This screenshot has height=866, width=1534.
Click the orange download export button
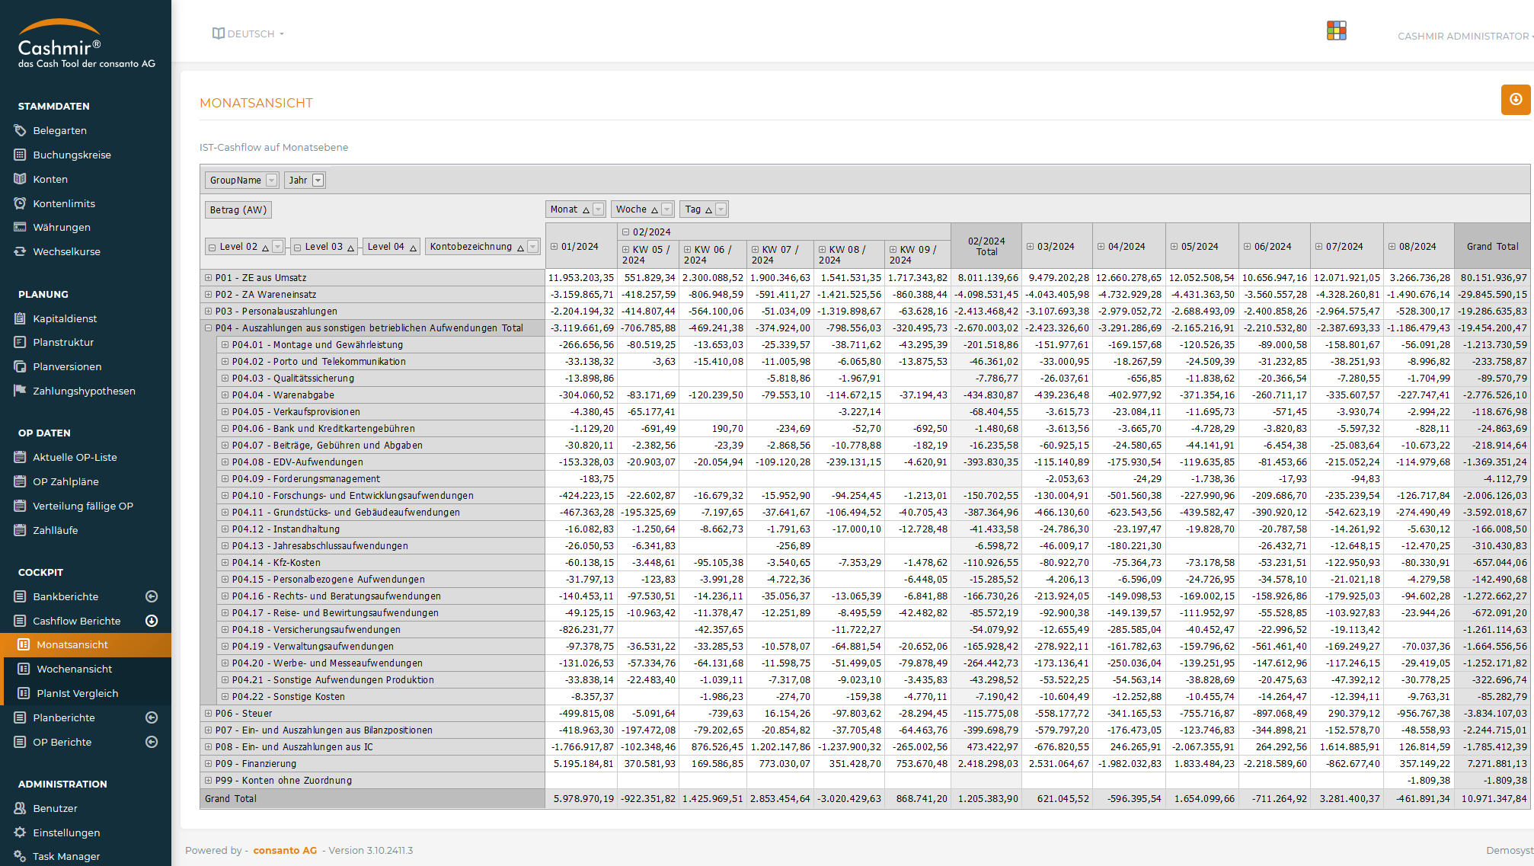(1516, 100)
